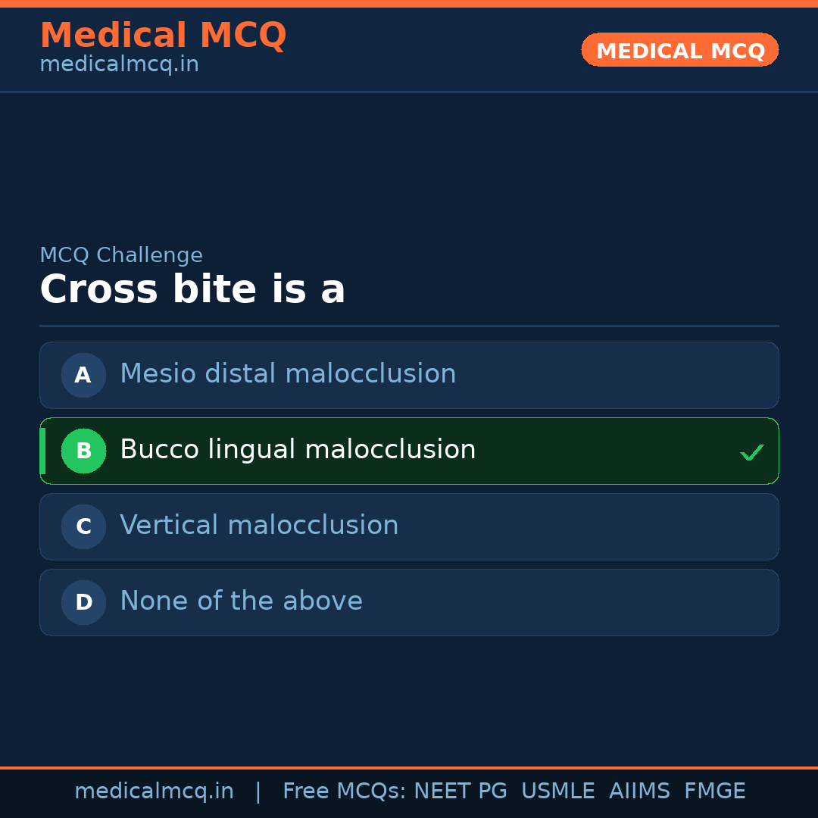Open the medicalmcq.in link in the footer
The width and height of the screenshot is (818, 818).
click(154, 791)
